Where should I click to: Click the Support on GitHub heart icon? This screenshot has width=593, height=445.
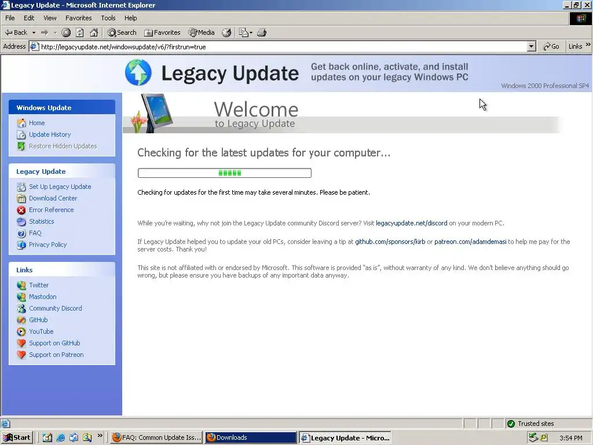(21, 343)
